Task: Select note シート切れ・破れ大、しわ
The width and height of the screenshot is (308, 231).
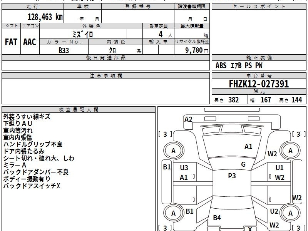Action: (39, 158)
